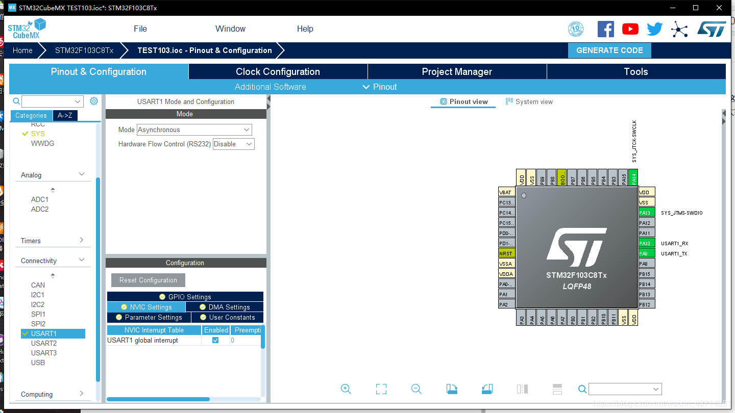Image resolution: width=735 pixels, height=413 pixels.
Task: Open the Tools tab
Action: [636, 71]
